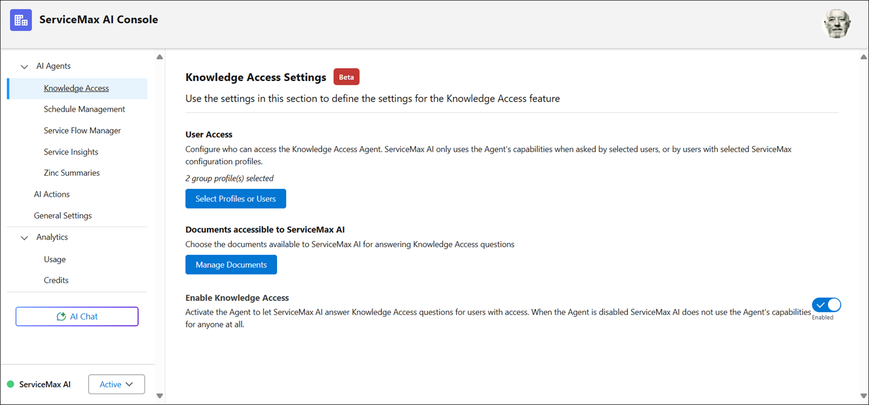This screenshot has width=869, height=405.
Task: Select Service Flow Manager in sidebar
Action: (x=82, y=131)
